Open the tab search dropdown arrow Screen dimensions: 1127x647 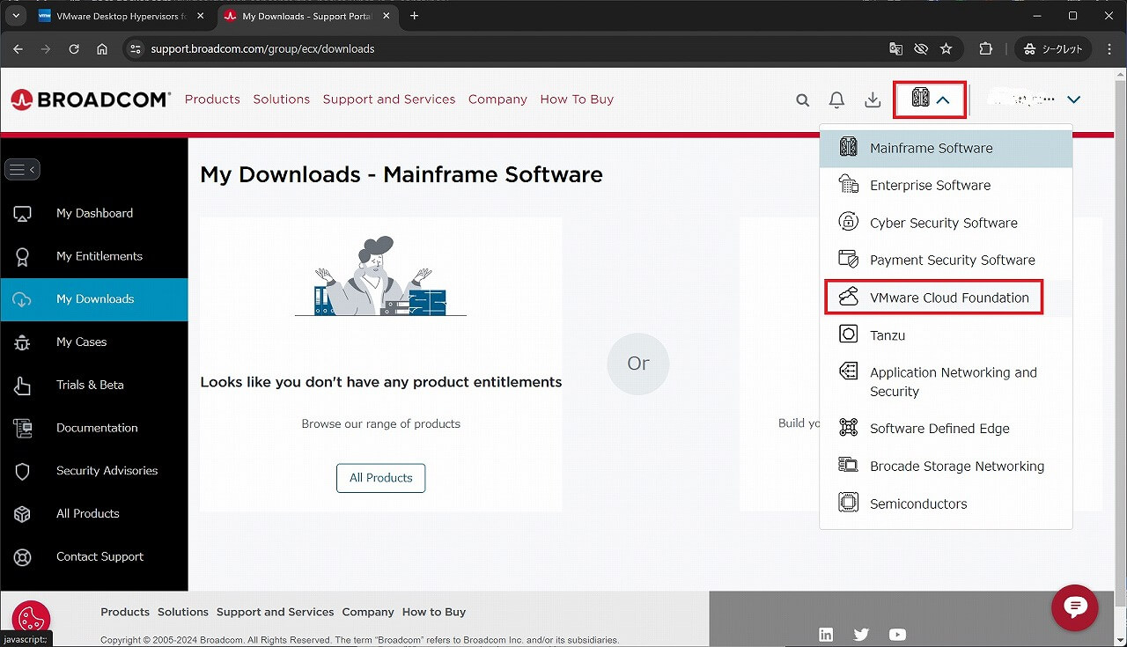[15, 16]
